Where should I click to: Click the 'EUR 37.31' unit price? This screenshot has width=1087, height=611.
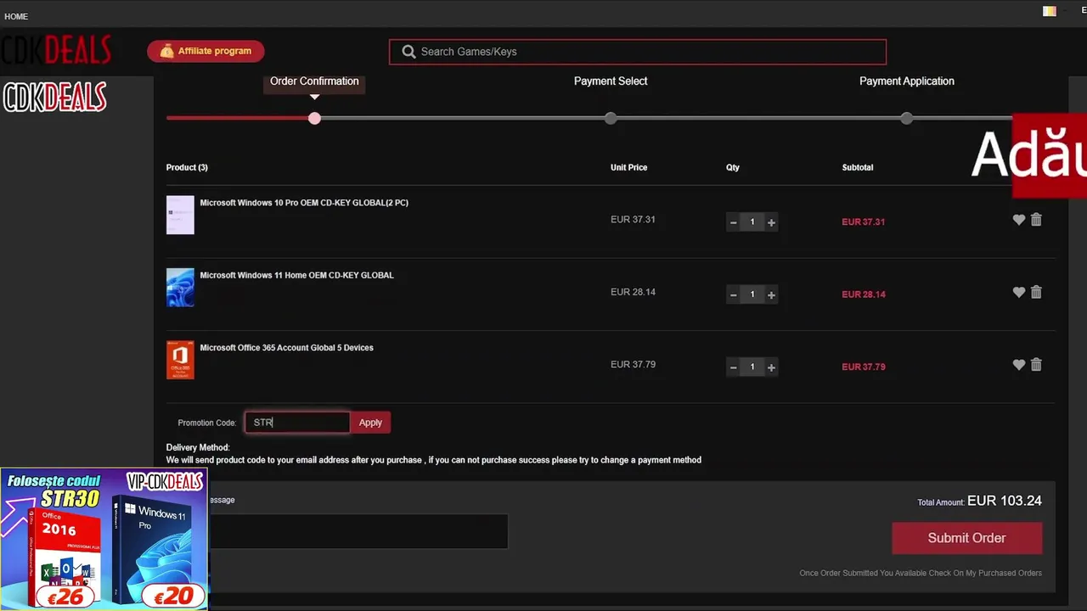[x=633, y=220]
